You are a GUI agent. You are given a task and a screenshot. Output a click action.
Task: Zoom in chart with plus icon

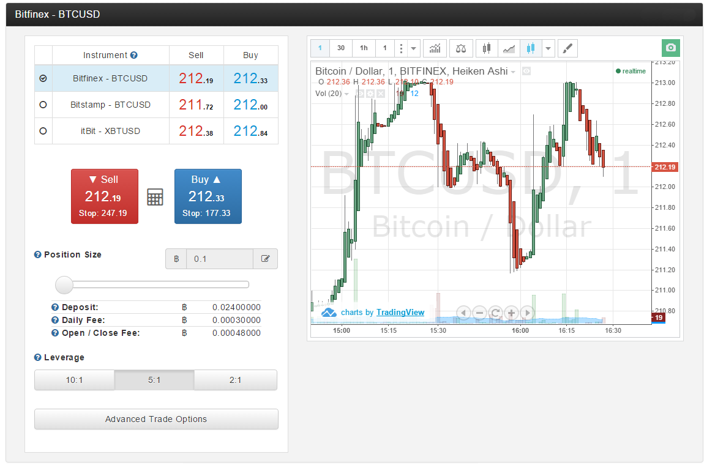511,313
